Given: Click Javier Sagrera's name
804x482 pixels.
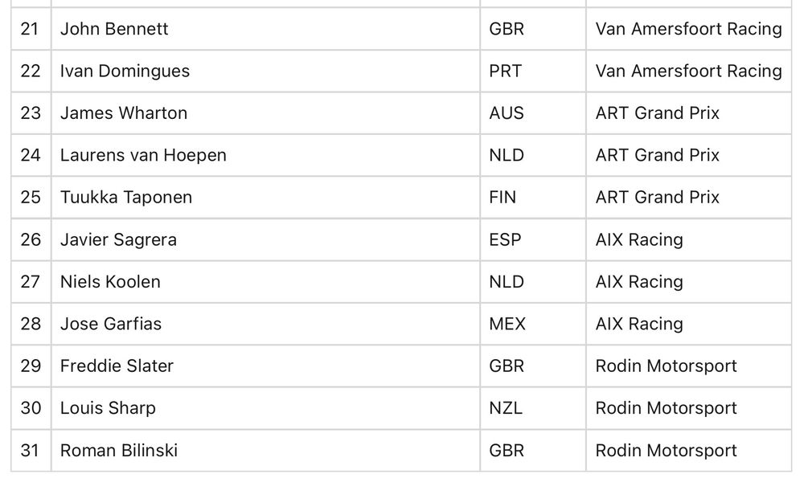Looking at the screenshot, I should pos(118,239).
